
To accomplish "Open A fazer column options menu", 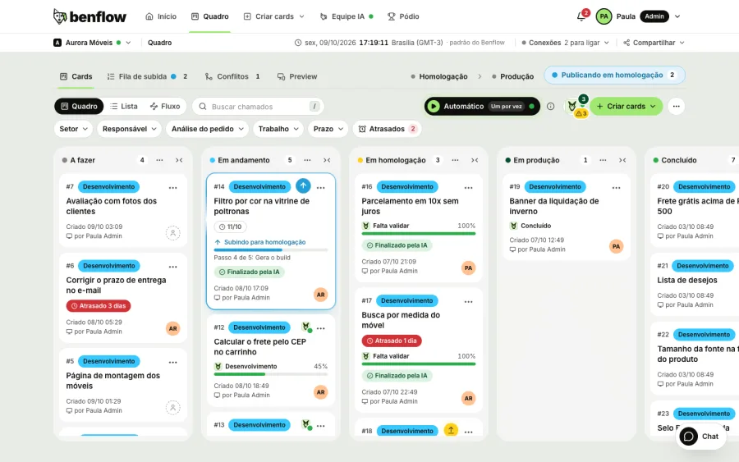I will click(160, 160).
